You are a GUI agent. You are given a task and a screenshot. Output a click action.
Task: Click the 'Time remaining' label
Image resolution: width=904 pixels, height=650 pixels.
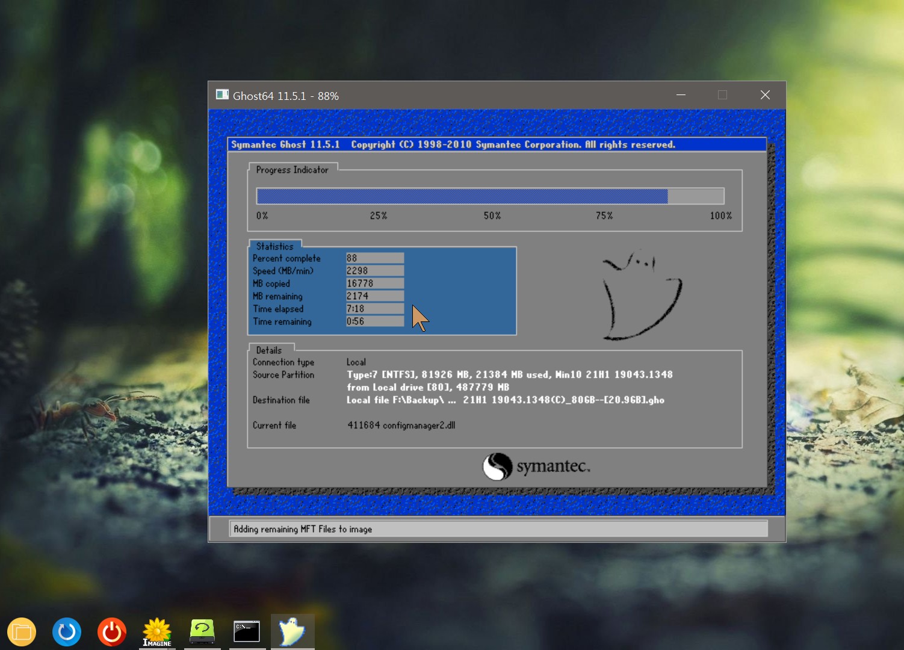click(x=282, y=321)
